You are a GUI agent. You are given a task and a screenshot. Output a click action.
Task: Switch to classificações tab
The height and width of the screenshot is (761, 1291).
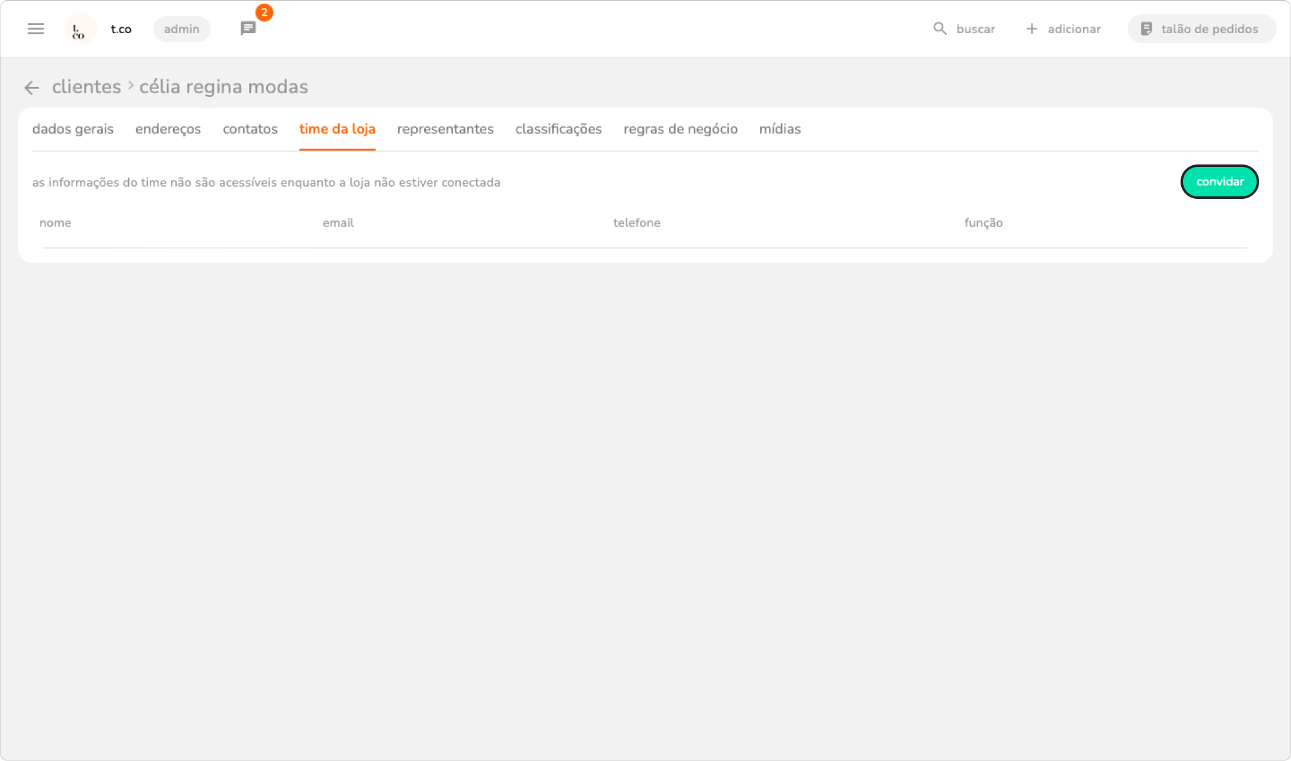point(558,129)
